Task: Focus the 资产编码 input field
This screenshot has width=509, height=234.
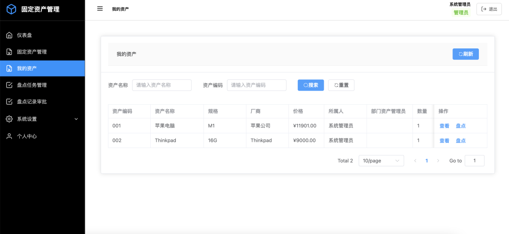Action: (256, 85)
